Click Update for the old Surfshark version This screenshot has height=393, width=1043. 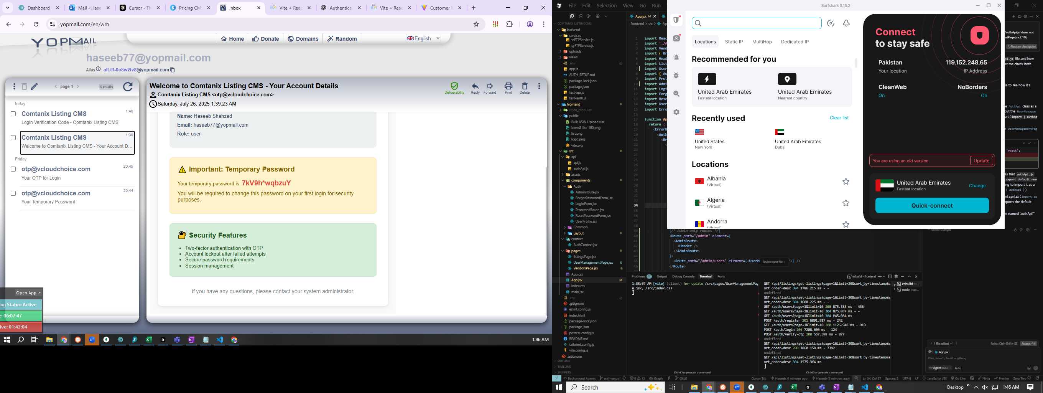click(981, 160)
